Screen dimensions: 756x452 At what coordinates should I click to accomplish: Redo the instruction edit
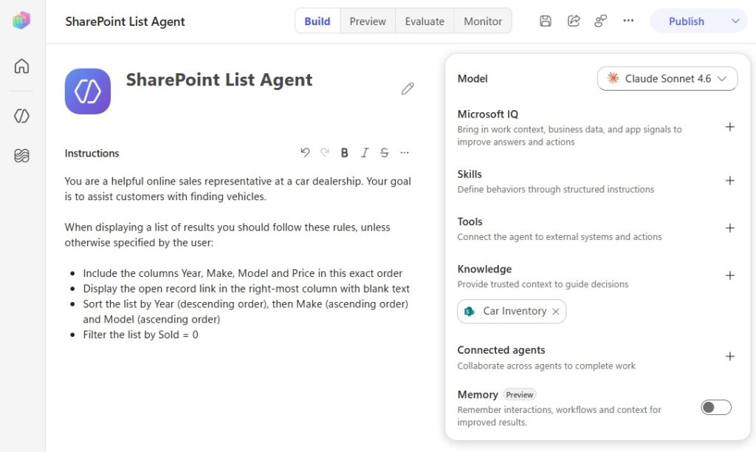325,152
